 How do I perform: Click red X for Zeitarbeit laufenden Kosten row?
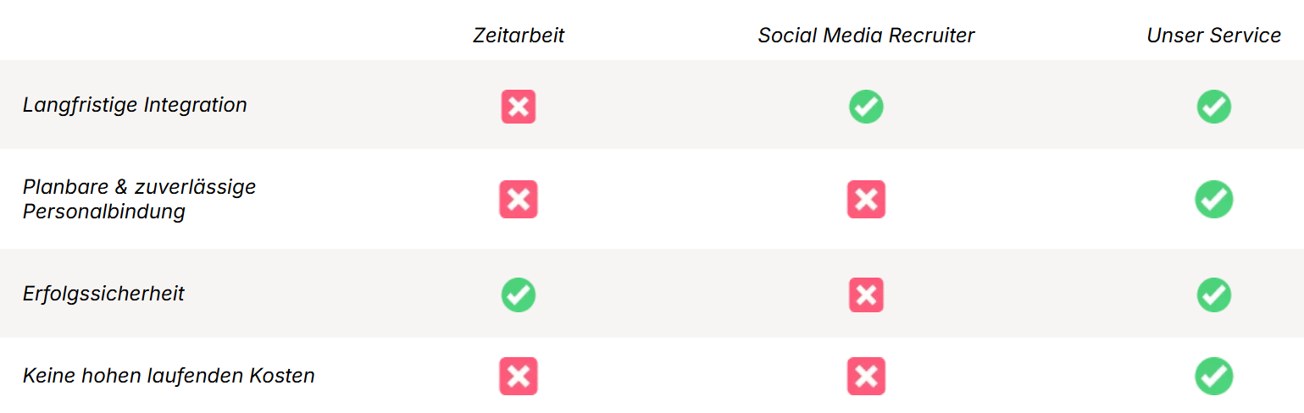click(519, 377)
